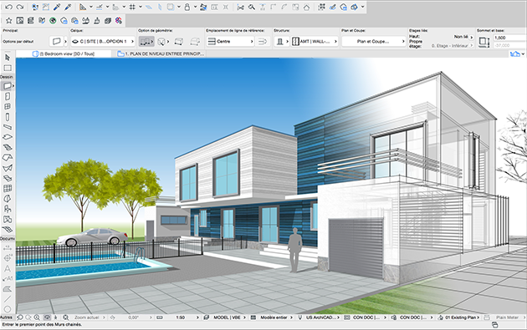
Task: Switch to the PLAN DE NIVEAU ENTREE tab
Action: tap(161, 53)
